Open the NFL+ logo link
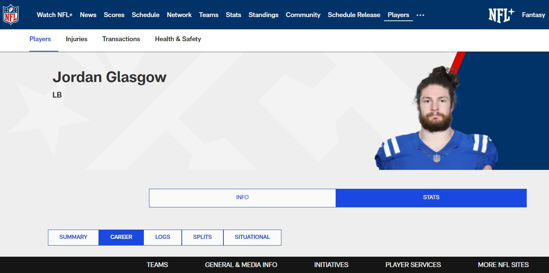This screenshot has width=549, height=273. (501, 15)
